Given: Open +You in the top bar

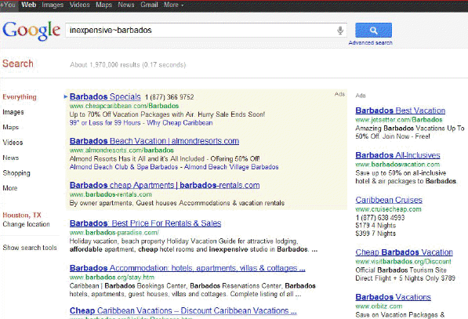Looking at the screenshot, I should coord(8,5).
